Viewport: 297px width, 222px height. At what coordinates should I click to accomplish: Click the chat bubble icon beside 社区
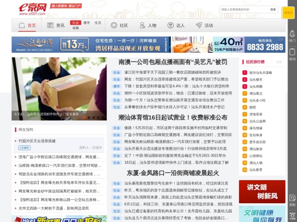click(x=114, y=25)
